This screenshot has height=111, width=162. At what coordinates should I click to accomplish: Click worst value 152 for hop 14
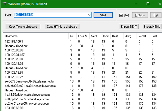tap(141, 99)
